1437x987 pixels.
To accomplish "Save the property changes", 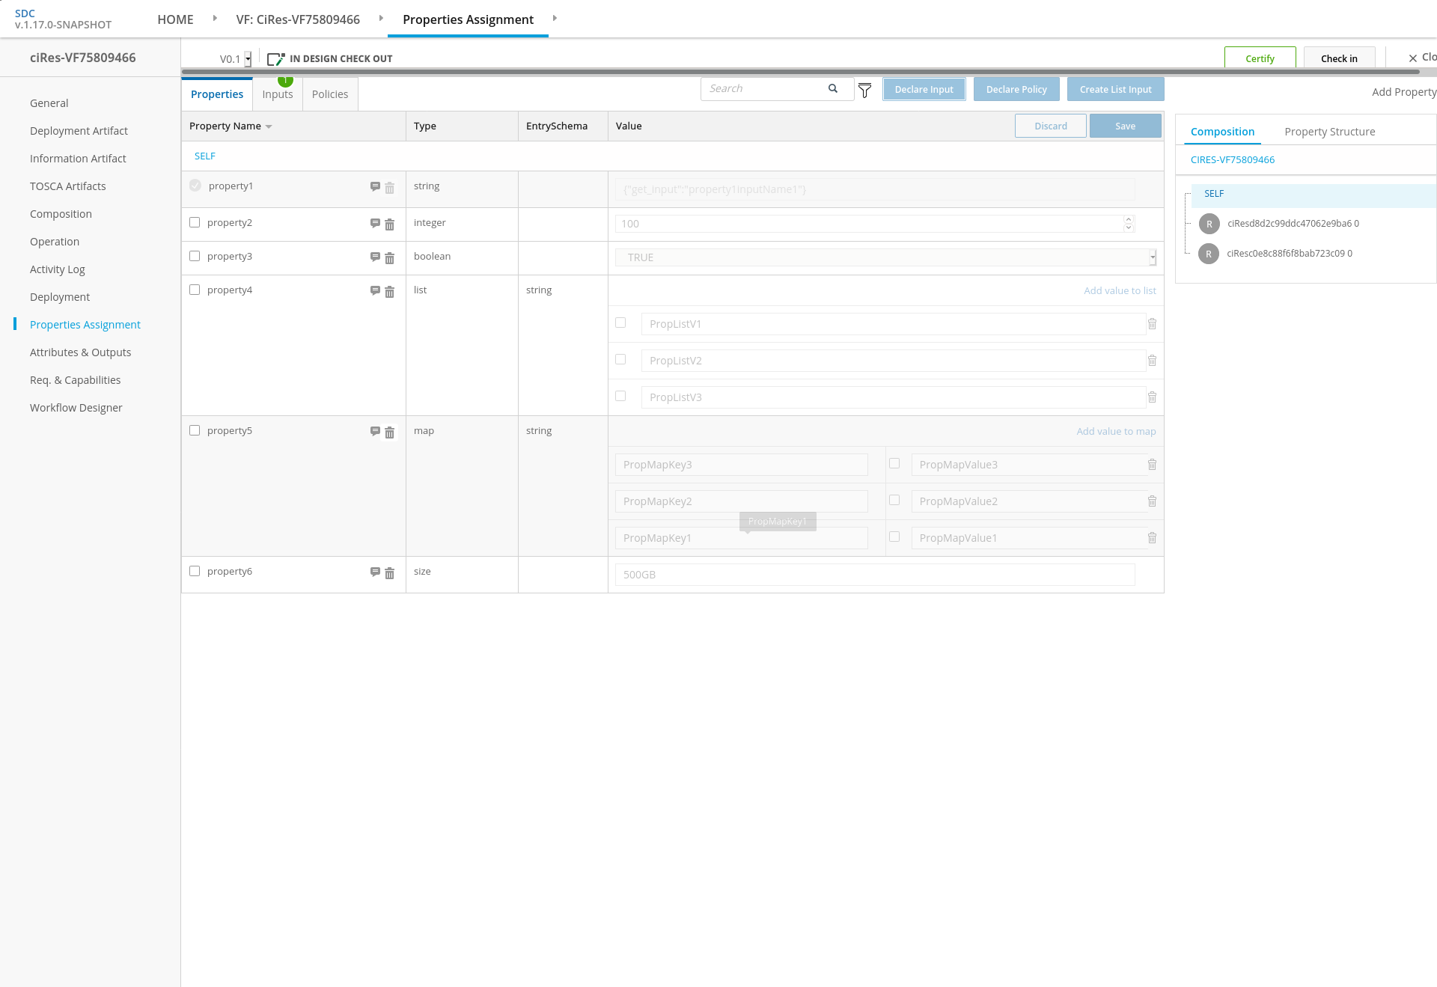I will (1125, 126).
